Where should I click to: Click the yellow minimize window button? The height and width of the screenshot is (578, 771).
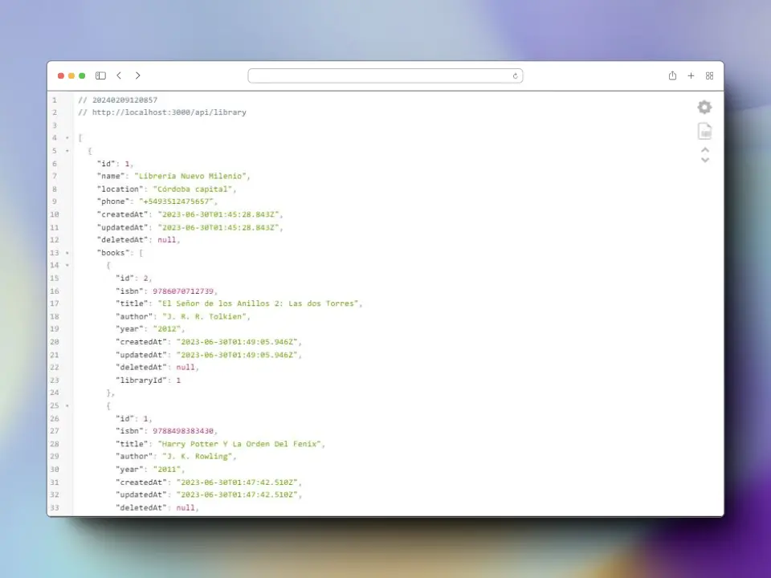71,75
